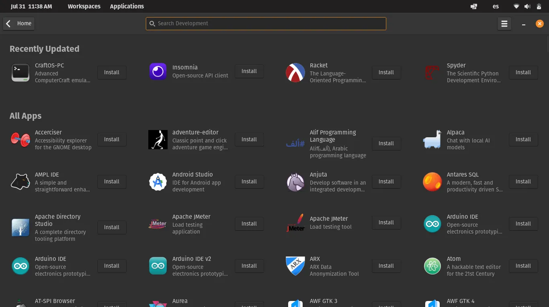Install Apache Directory Studio

tap(112, 228)
